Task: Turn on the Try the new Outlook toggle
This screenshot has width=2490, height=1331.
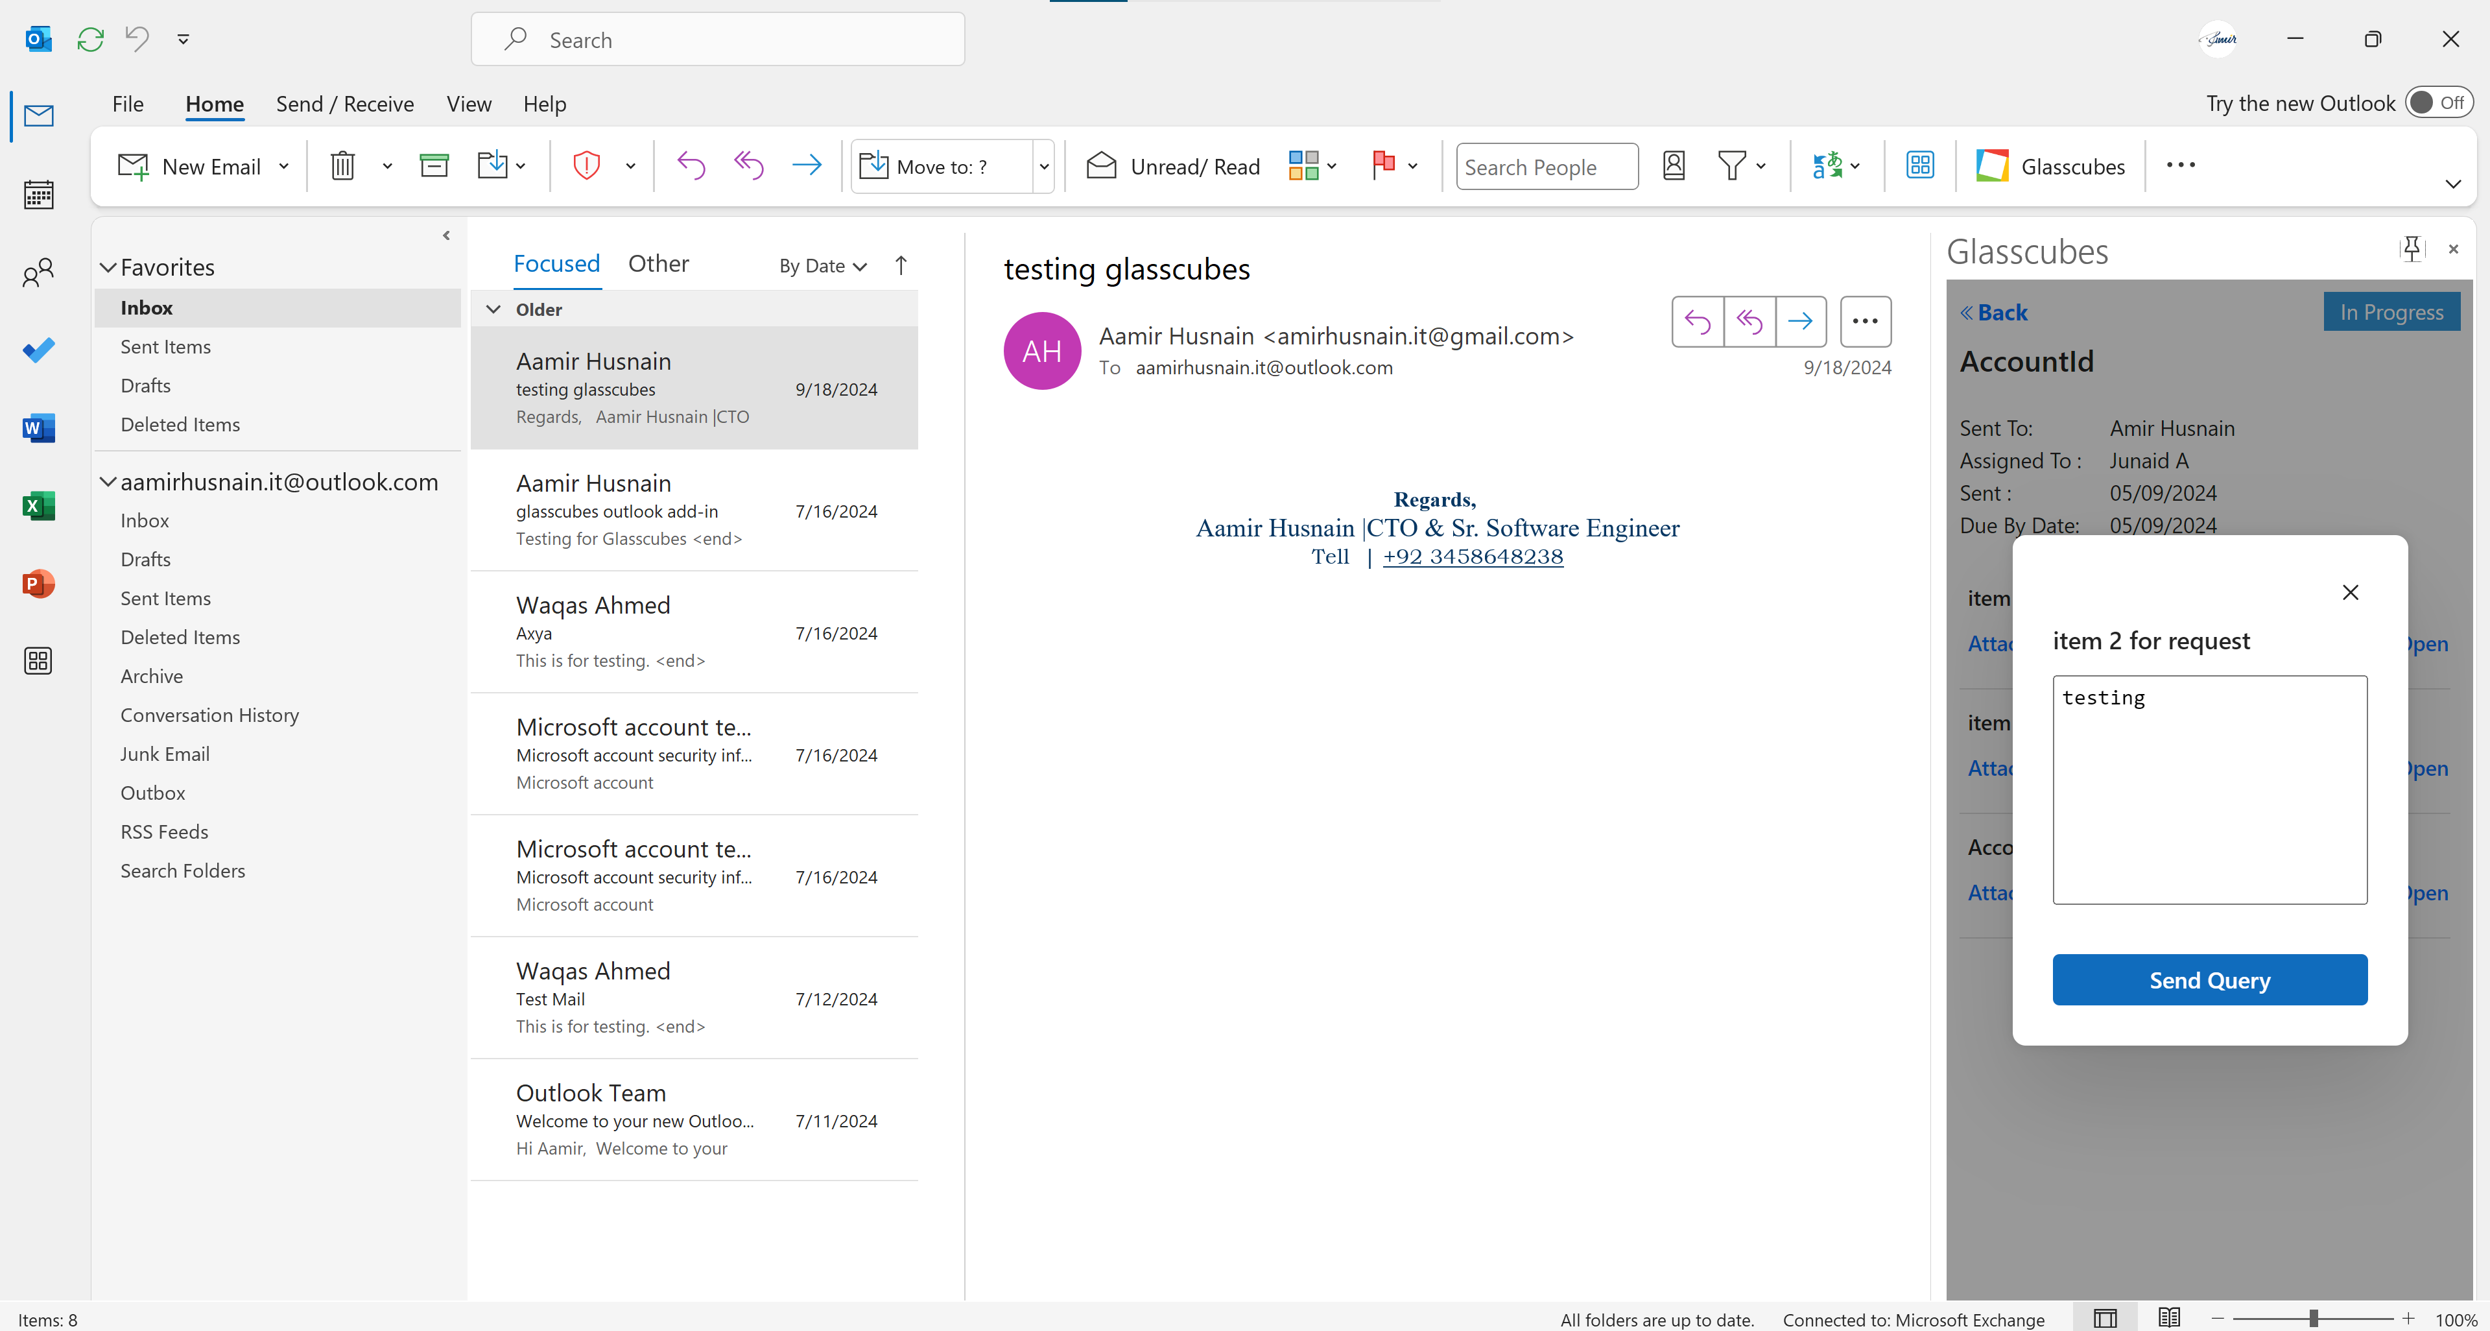Action: click(x=2438, y=101)
